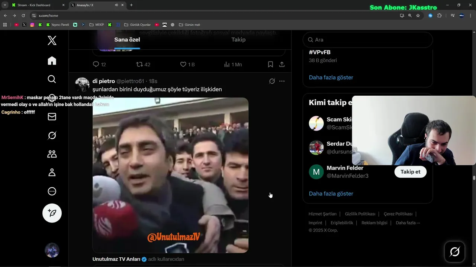Open the More circle icon in the sidebar
This screenshot has height=267, width=476.
tap(52, 191)
